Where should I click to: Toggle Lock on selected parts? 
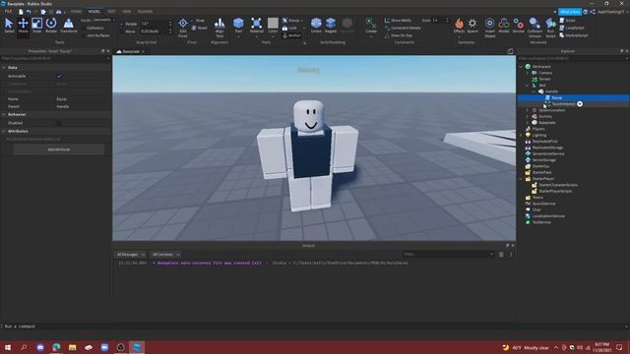289,28
